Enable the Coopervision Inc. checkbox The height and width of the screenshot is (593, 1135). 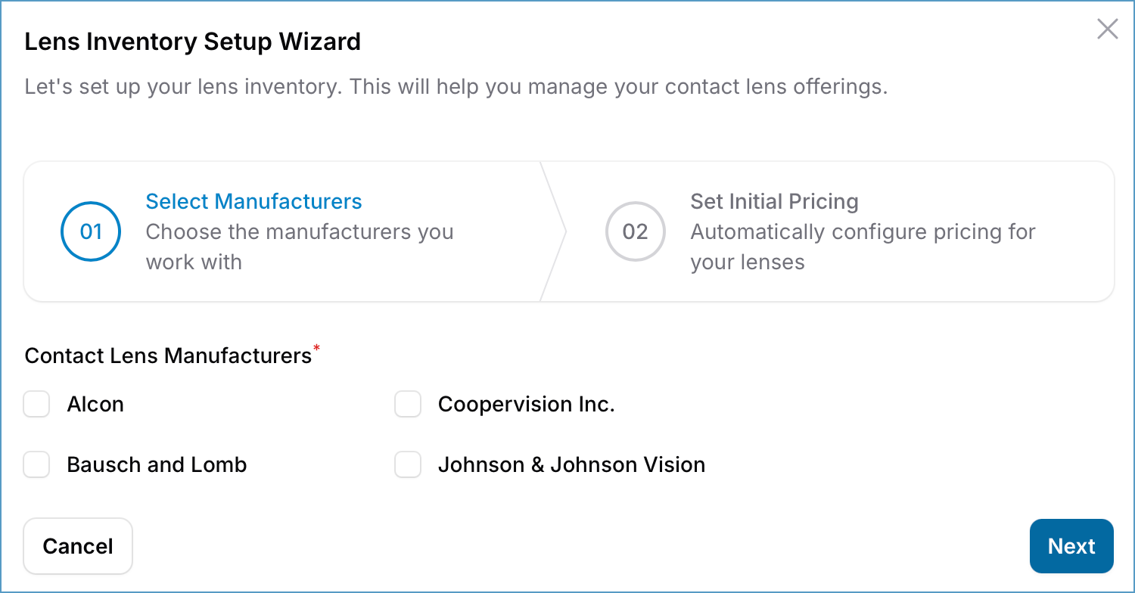(408, 405)
